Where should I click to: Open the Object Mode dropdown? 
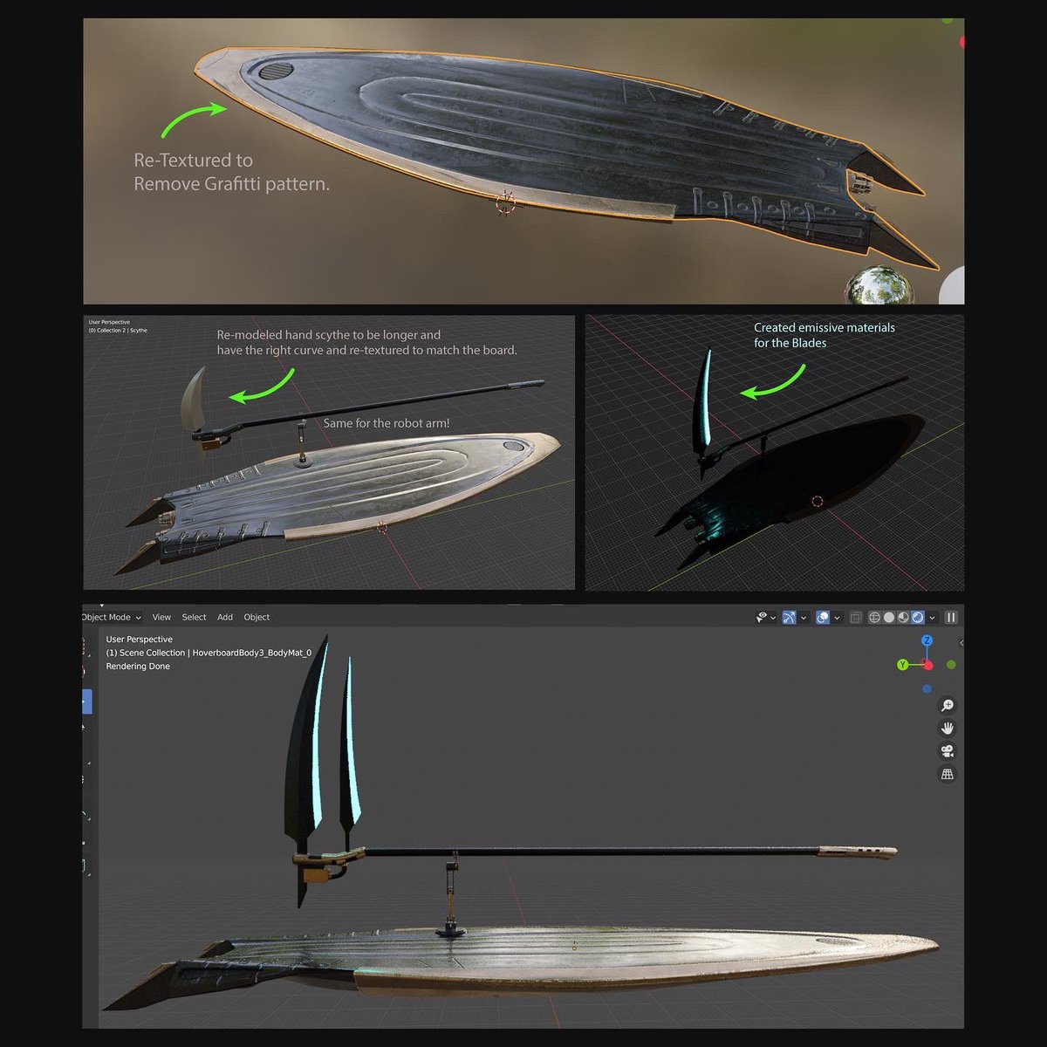pyautogui.click(x=111, y=617)
